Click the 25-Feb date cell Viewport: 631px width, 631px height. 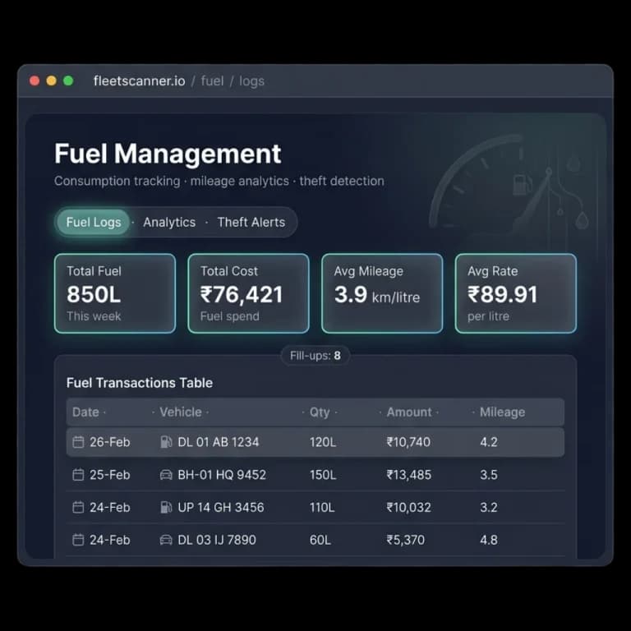pos(110,474)
